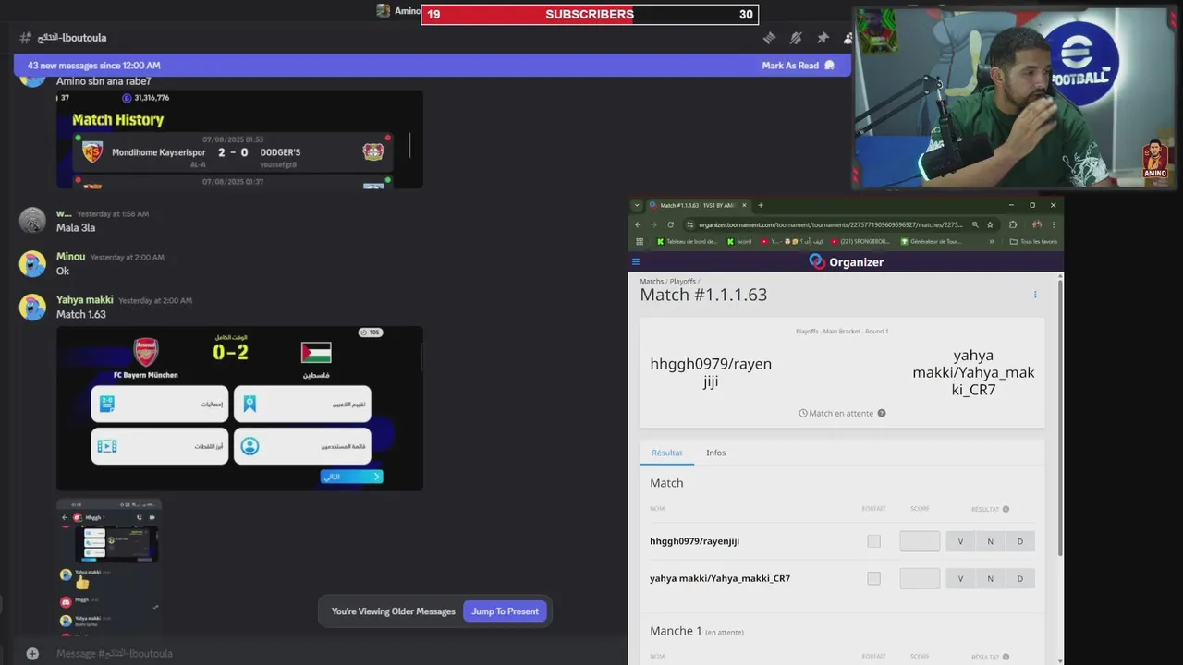Open the Match History image attachment
The image size is (1183, 665).
tap(240, 139)
